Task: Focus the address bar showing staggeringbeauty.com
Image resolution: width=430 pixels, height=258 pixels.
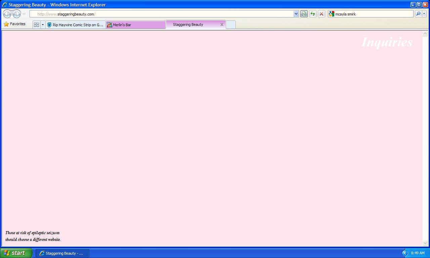Action: (x=161, y=14)
